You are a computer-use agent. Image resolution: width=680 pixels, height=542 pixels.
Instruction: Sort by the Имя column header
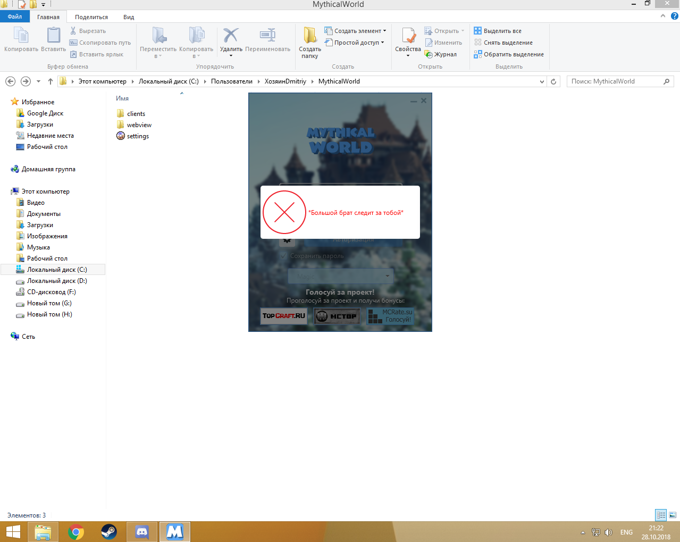[122, 98]
